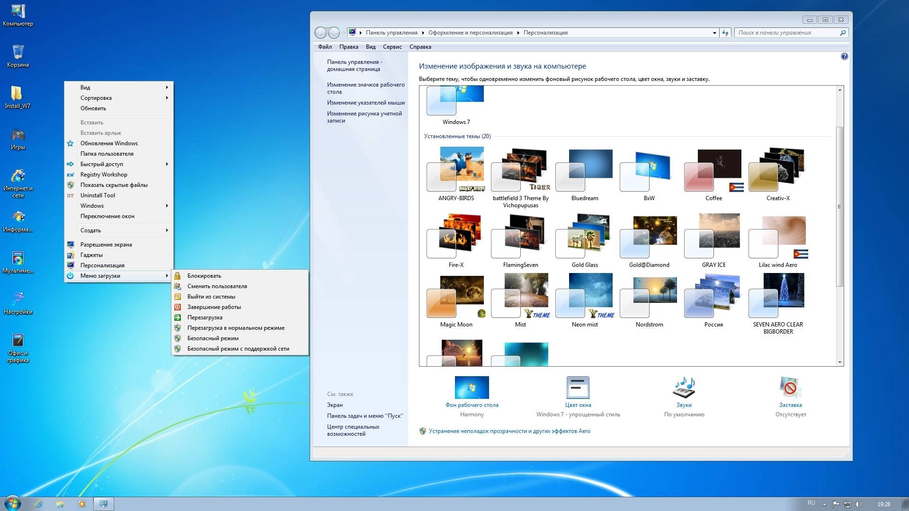This screenshot has width=909, height=511.
Task: Click the 19:28 clock in taskbar
Action: pos(883,504)
